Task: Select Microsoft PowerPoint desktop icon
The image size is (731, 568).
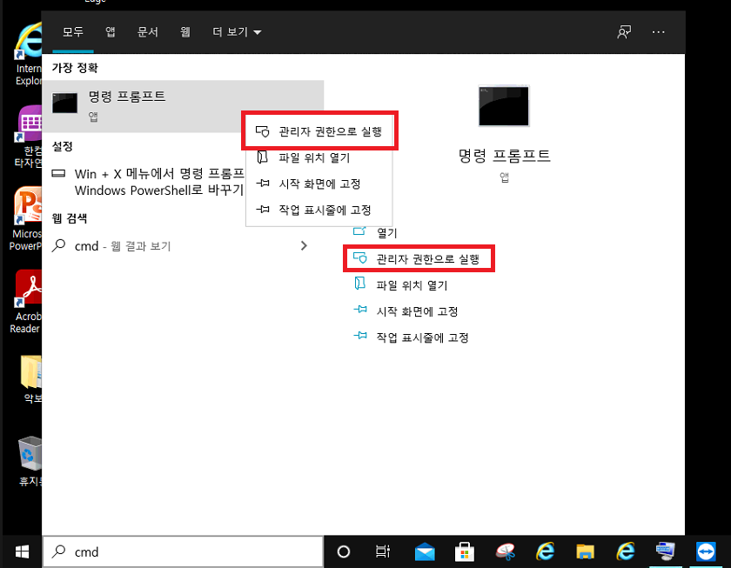Action: (26, 219)
